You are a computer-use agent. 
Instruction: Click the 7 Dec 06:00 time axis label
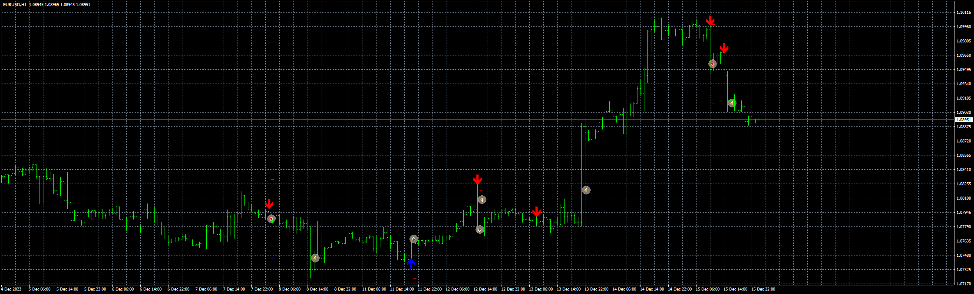pyautogui.click(x=206, y=289)
